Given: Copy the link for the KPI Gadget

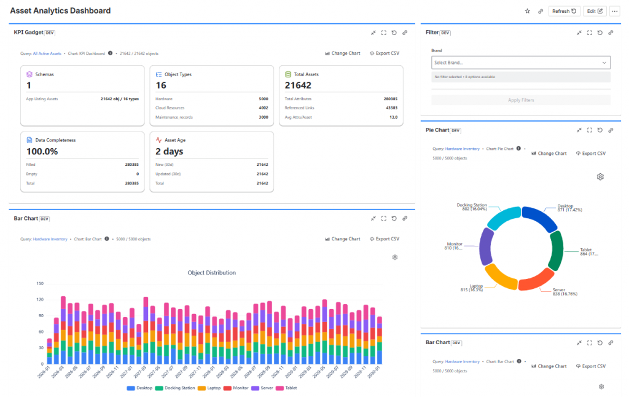Looking at the screenshot, I should [x=405, y=33].
